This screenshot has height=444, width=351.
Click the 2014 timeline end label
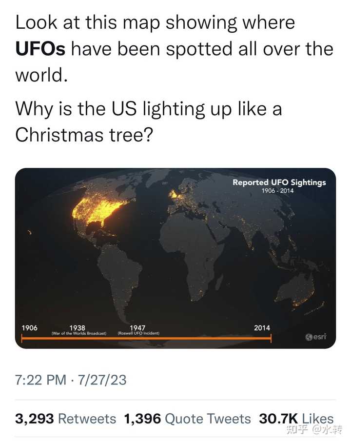pyautogui.click(x=262, y=328)
